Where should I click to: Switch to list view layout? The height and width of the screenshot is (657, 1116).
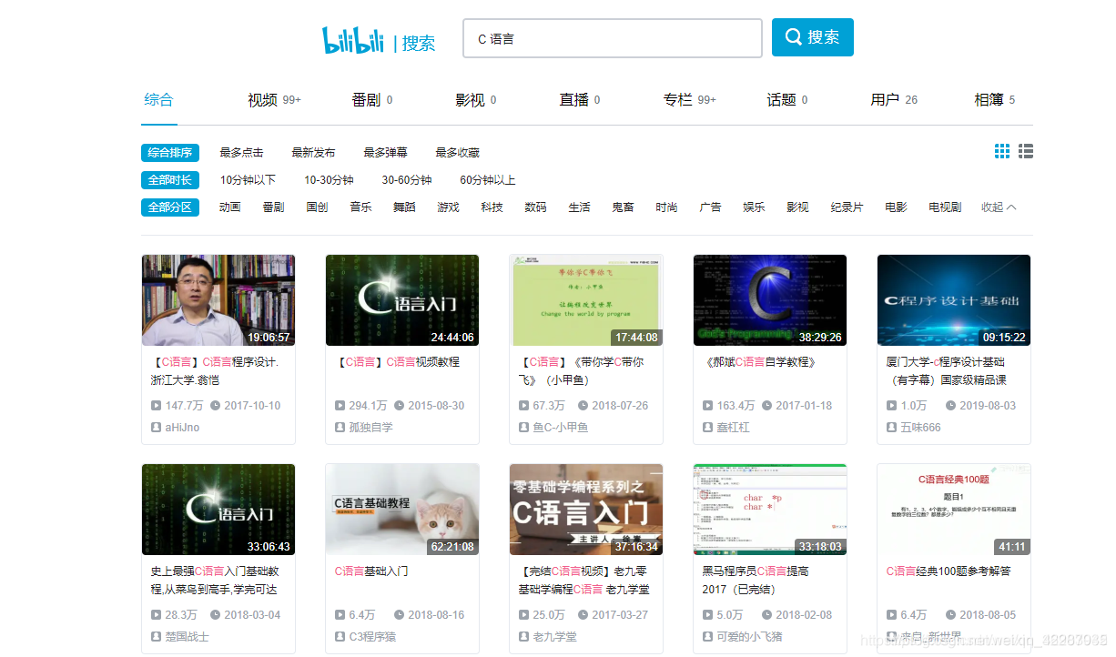coord(1026,151)
